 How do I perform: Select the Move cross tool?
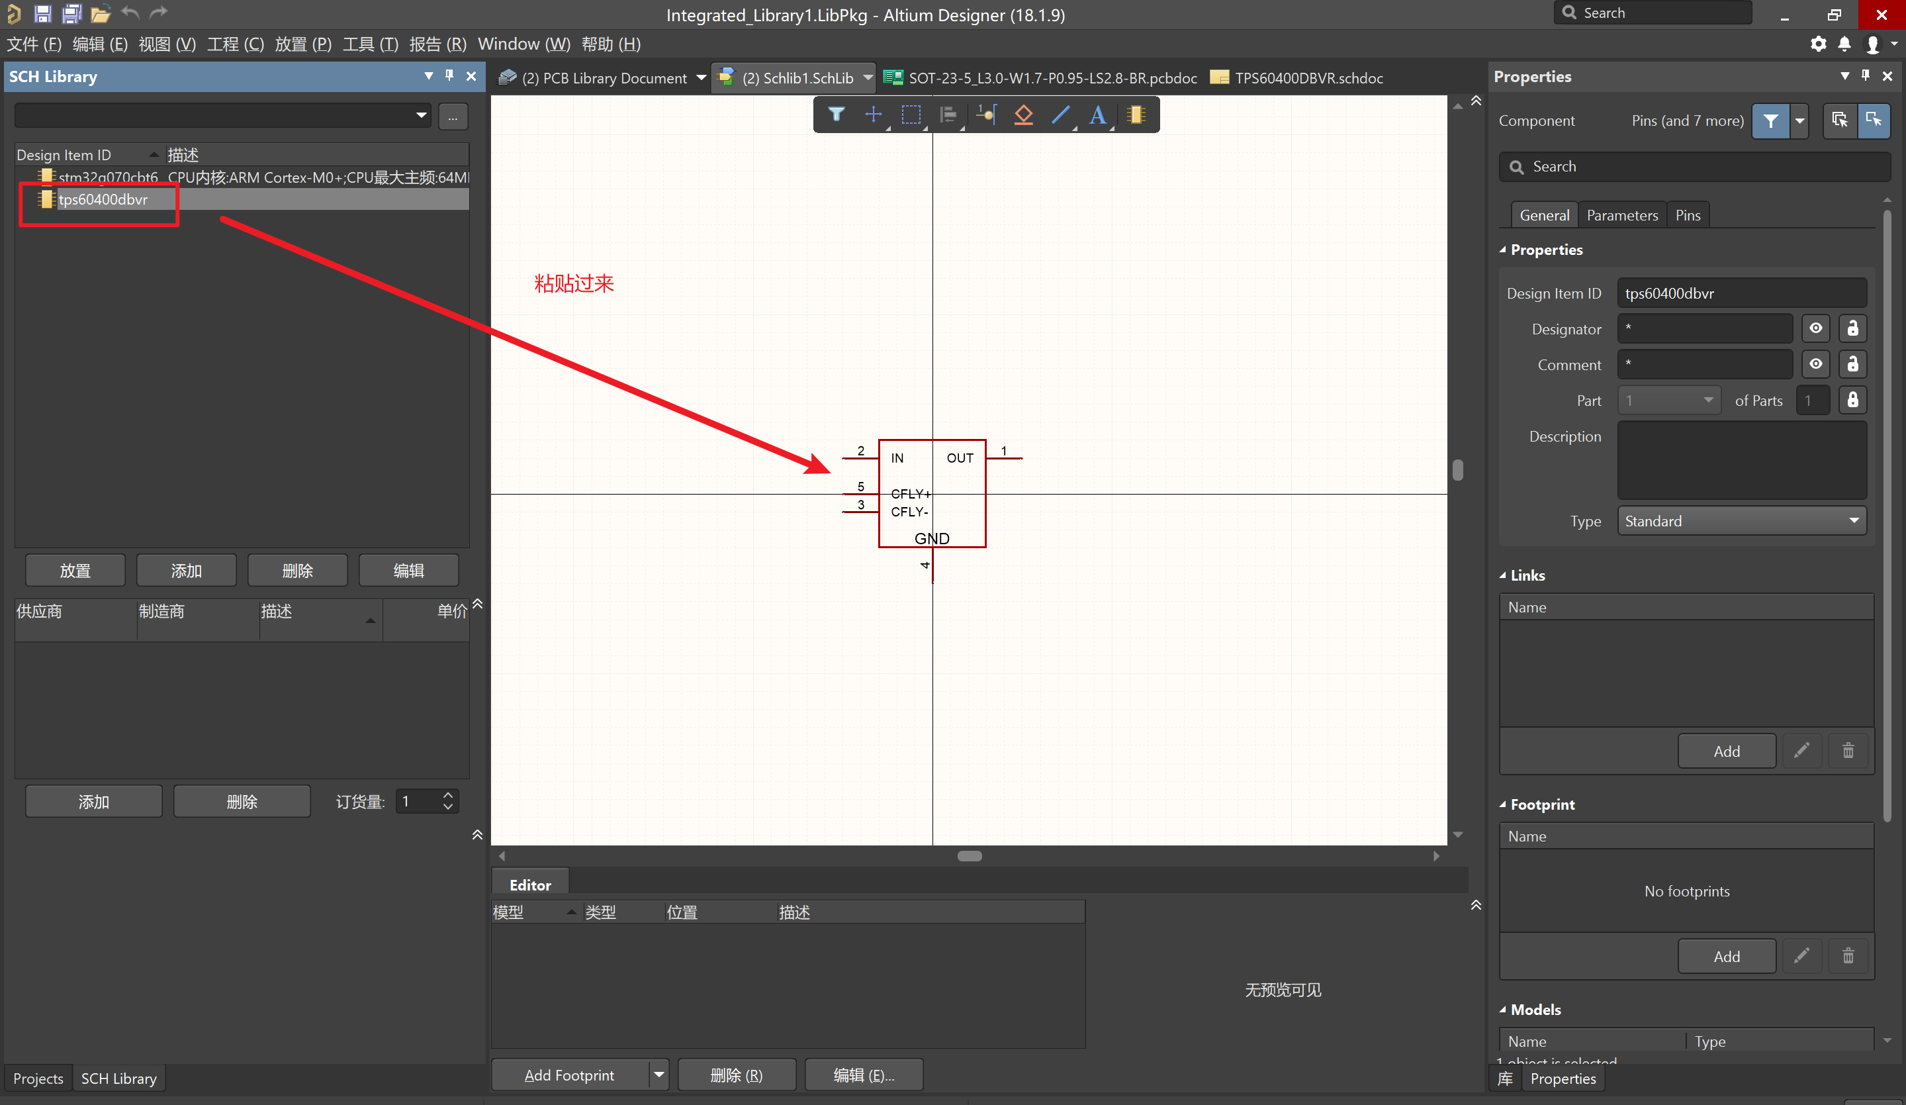[874, 115]
